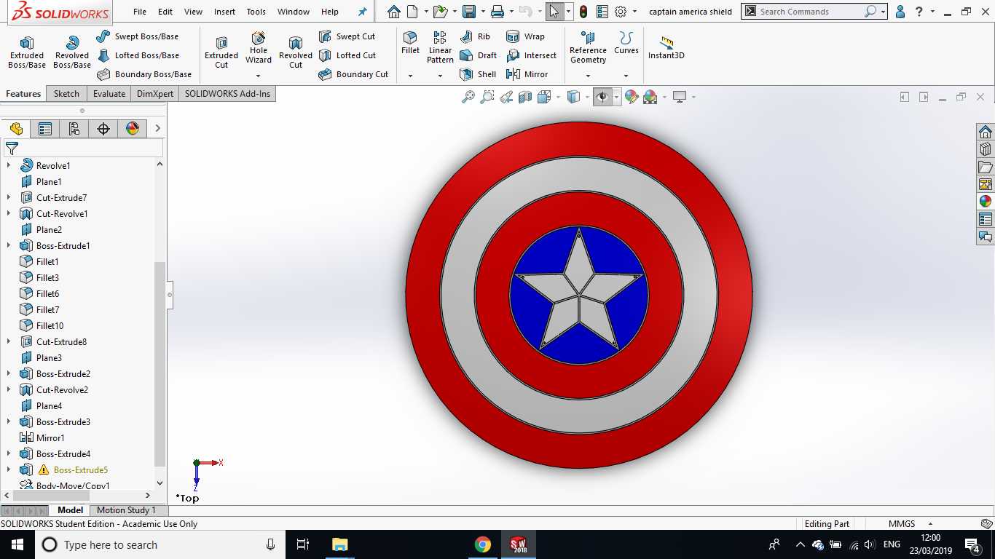Image resolution: width=995 pixels, height=559 pixels.
Task: Select the Intersect feature
Action: click(x=531, y=55)
